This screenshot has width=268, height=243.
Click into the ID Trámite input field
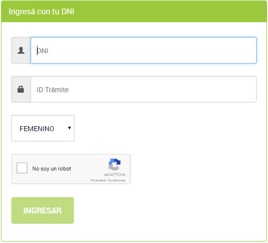143,89
